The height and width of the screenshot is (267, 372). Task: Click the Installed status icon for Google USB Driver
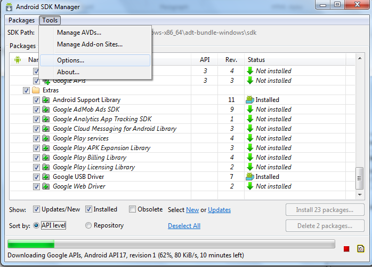point(250,177)
